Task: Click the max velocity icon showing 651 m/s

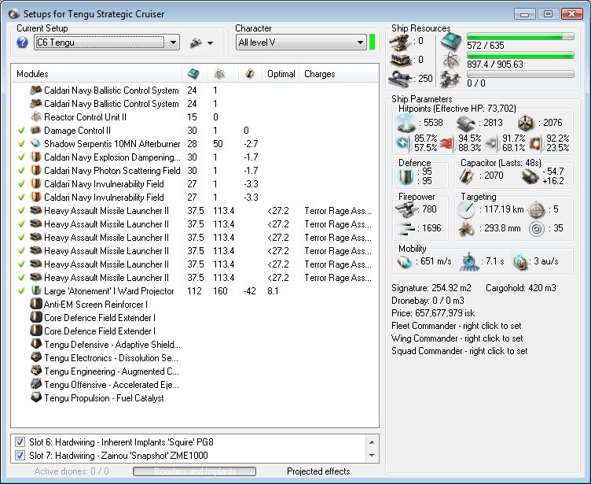Action: (x=405, y=261)
